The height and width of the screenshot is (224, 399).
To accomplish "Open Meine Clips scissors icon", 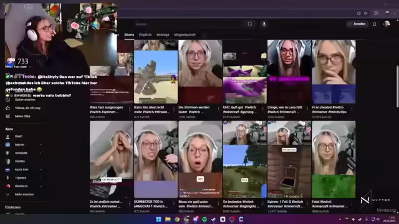I will point(8,116).
